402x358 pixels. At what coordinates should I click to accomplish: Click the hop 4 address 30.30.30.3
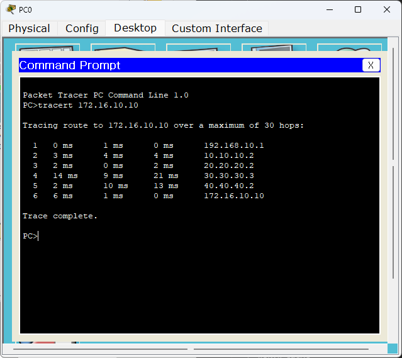click(229, 176)
